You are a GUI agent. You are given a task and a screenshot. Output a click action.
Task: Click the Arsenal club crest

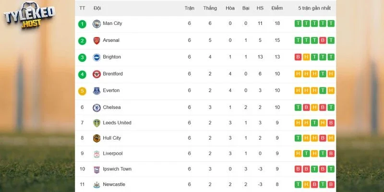point(97,40)
